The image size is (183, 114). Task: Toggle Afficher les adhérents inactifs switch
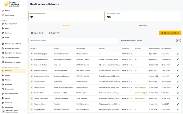[178, 40]
